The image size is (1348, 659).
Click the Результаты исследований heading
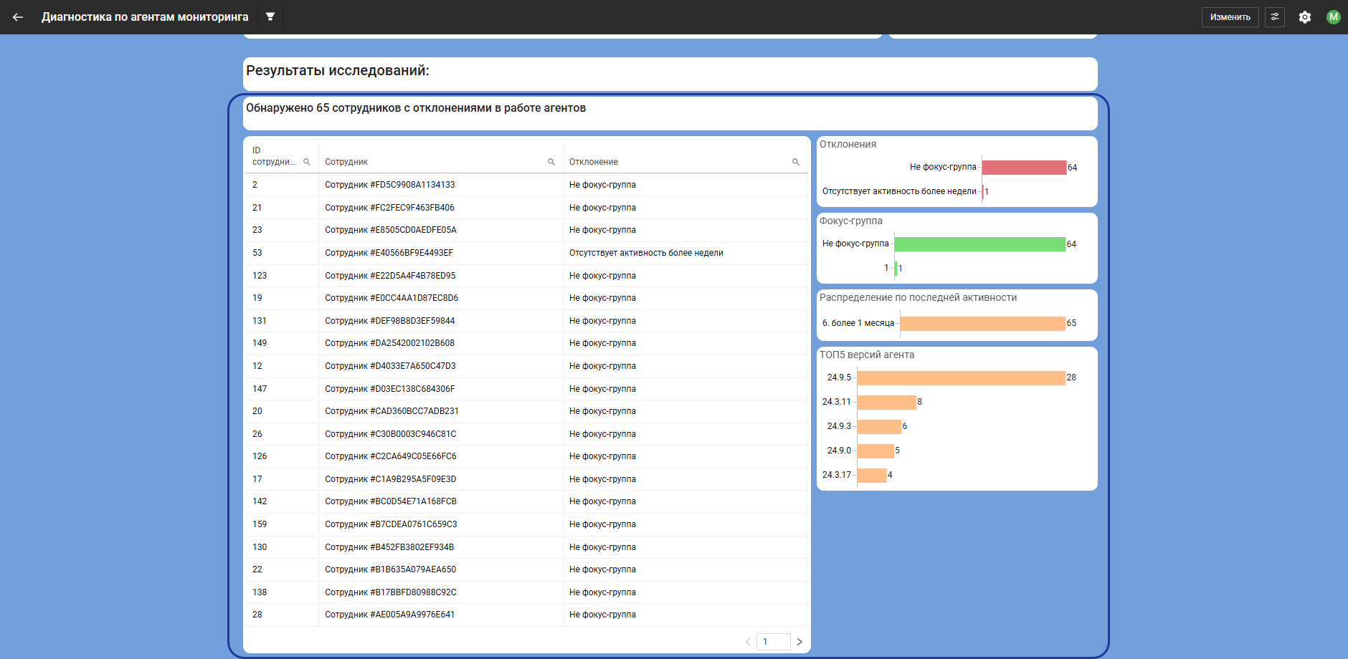[338, 70]
